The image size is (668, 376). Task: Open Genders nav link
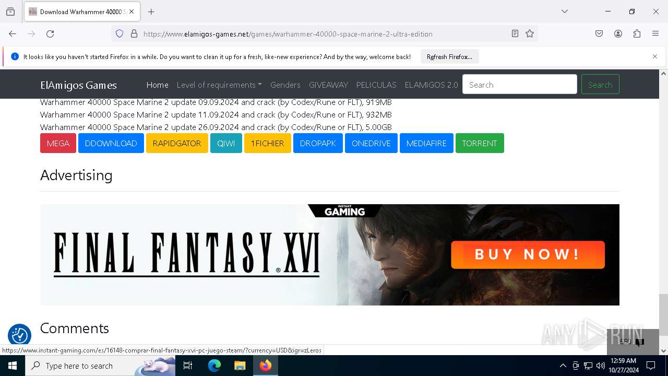[x=285, y=85]
